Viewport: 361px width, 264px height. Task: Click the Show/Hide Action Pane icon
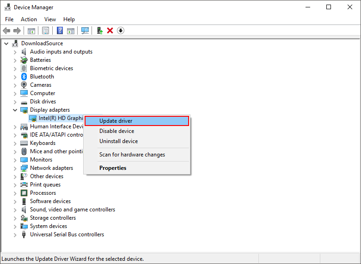[x=71, y=30]
